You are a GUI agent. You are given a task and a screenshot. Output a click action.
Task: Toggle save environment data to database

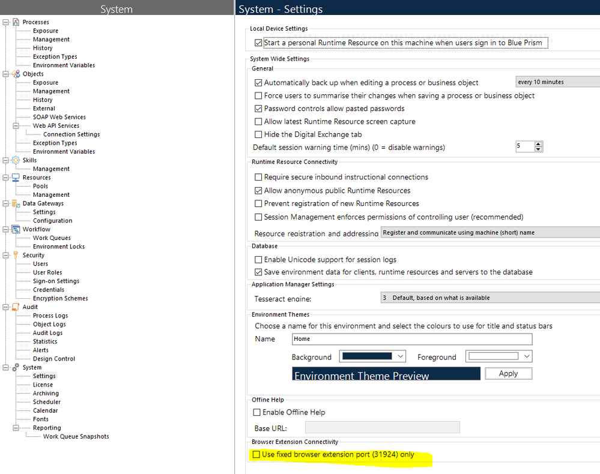258,272
